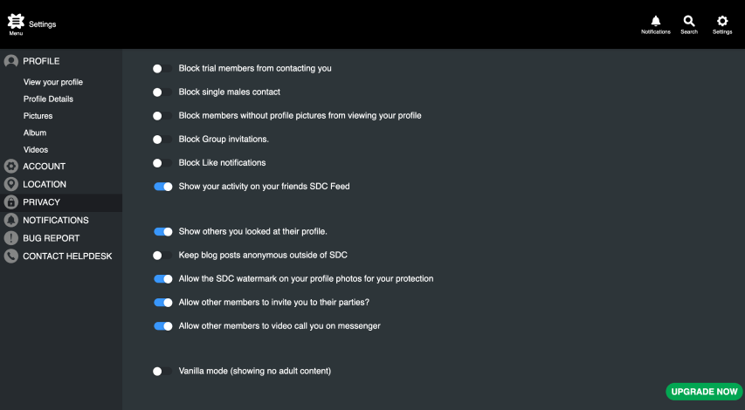This screenshot has height=410, width=745.
Task: Toggle Allow SDC watermark on profile photos
Action: pos(162,278)
